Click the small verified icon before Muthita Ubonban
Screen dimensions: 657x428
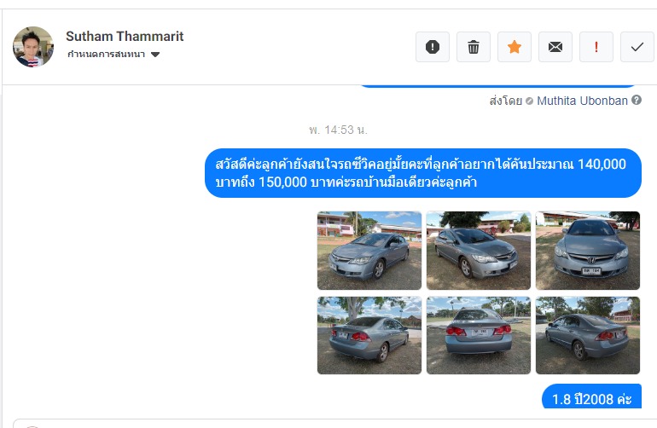529,101
